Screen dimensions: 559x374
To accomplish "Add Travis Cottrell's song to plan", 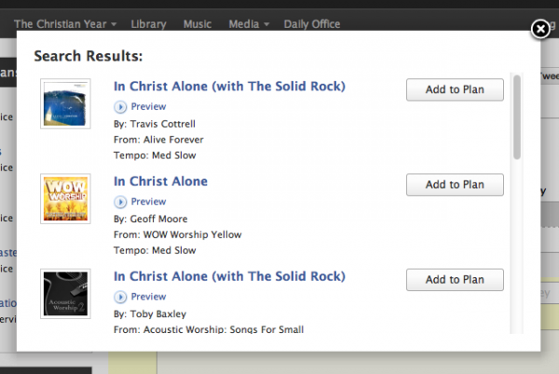I will [455, 89].
